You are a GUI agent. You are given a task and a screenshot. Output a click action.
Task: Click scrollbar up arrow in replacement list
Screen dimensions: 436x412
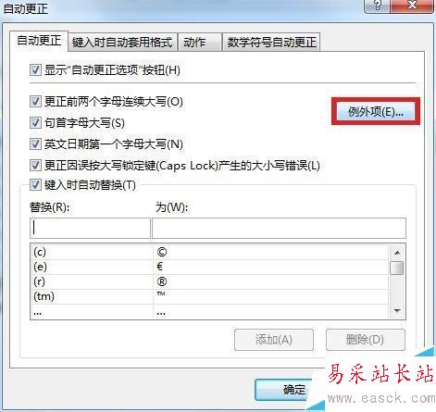point(397,253)
